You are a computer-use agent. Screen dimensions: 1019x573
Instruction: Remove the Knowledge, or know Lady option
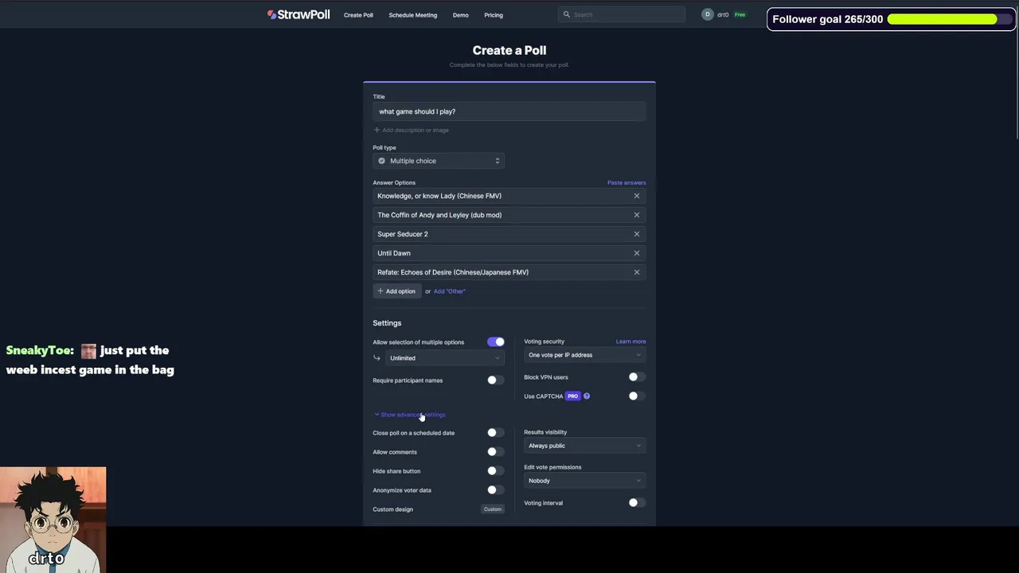pyautogui.click(x=636, y=196)
